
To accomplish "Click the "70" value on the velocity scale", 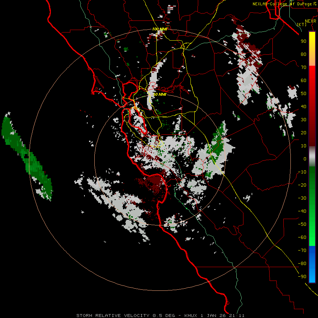I will (304, 67).
